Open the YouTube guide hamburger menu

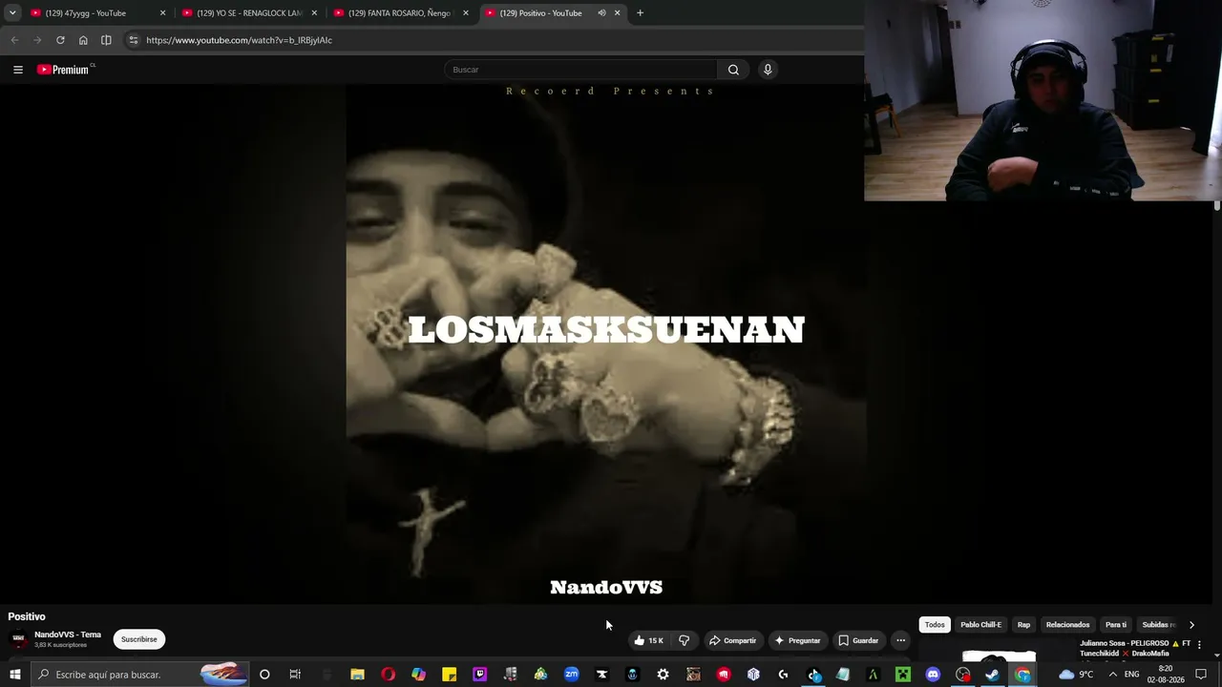point(18,70)
